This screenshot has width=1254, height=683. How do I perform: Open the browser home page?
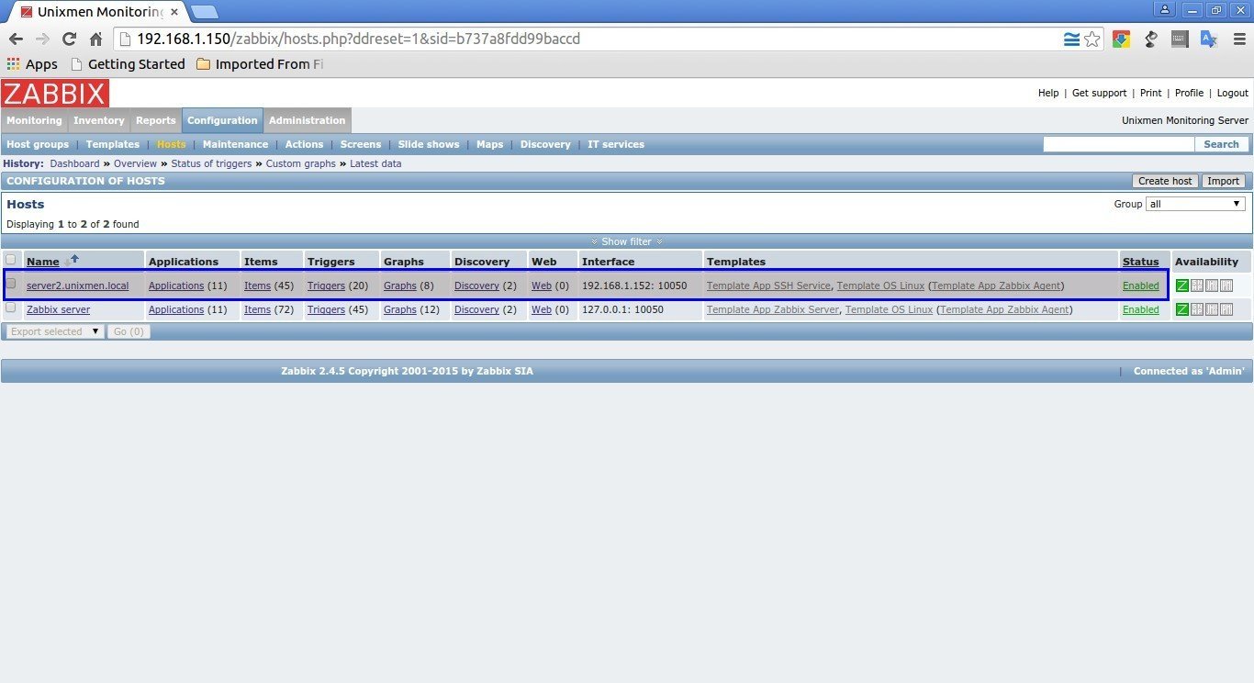point(95,39)
